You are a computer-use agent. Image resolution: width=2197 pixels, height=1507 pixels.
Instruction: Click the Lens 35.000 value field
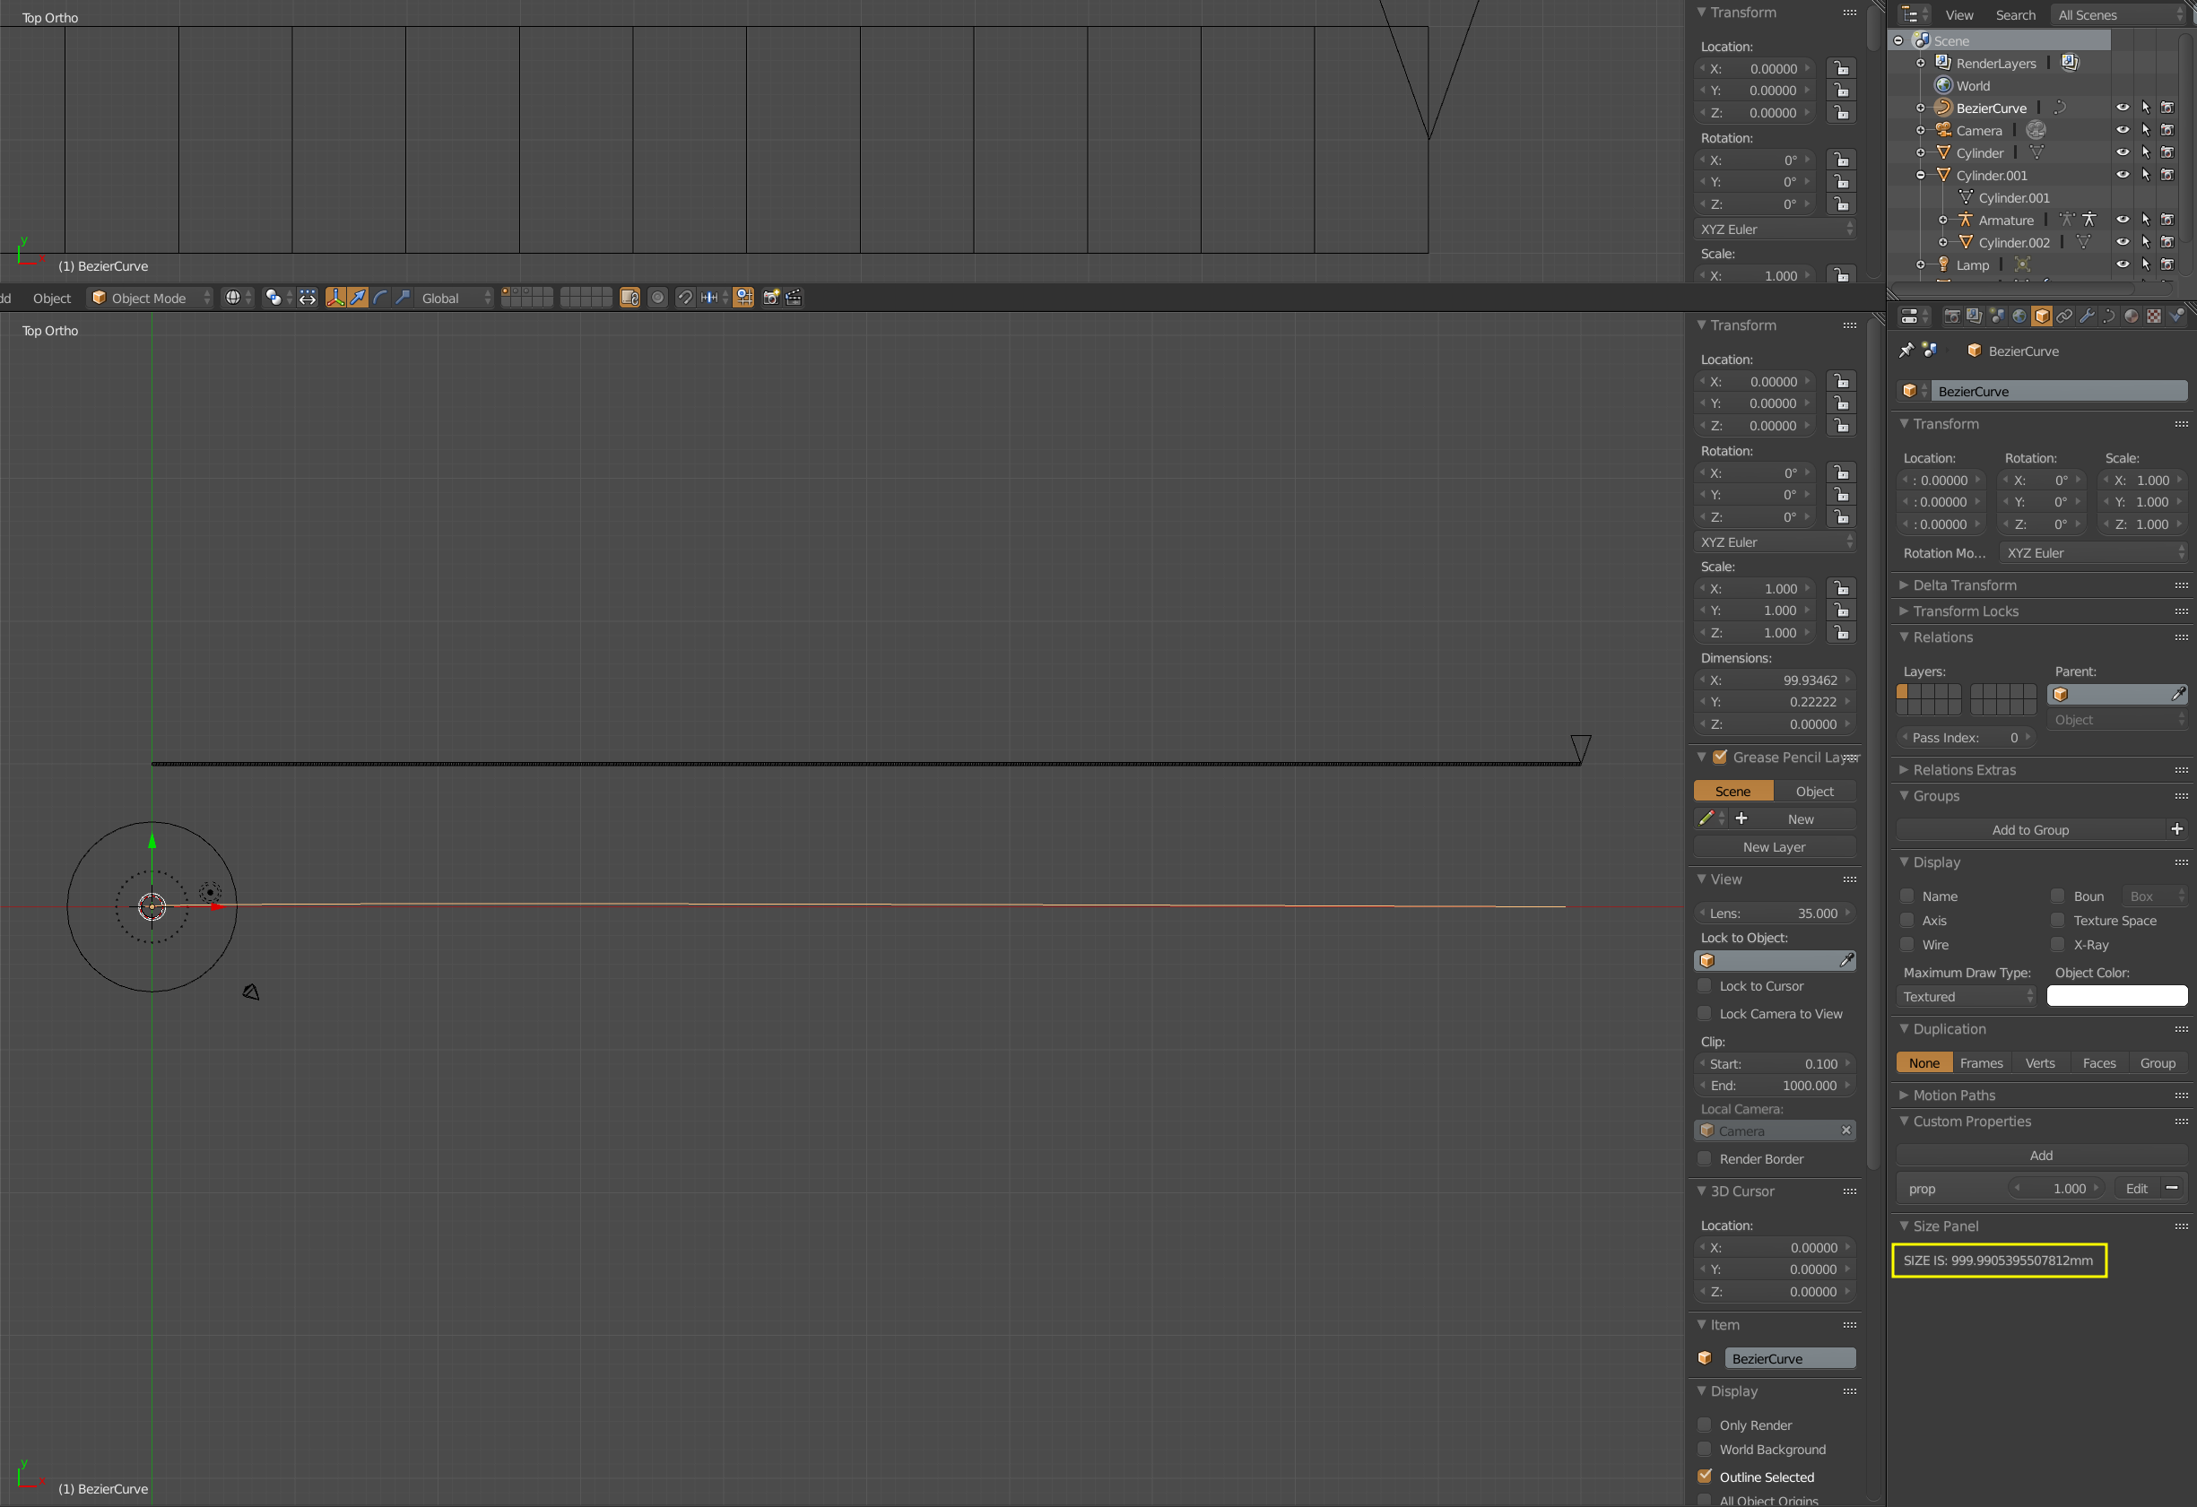coord(1774,913)
